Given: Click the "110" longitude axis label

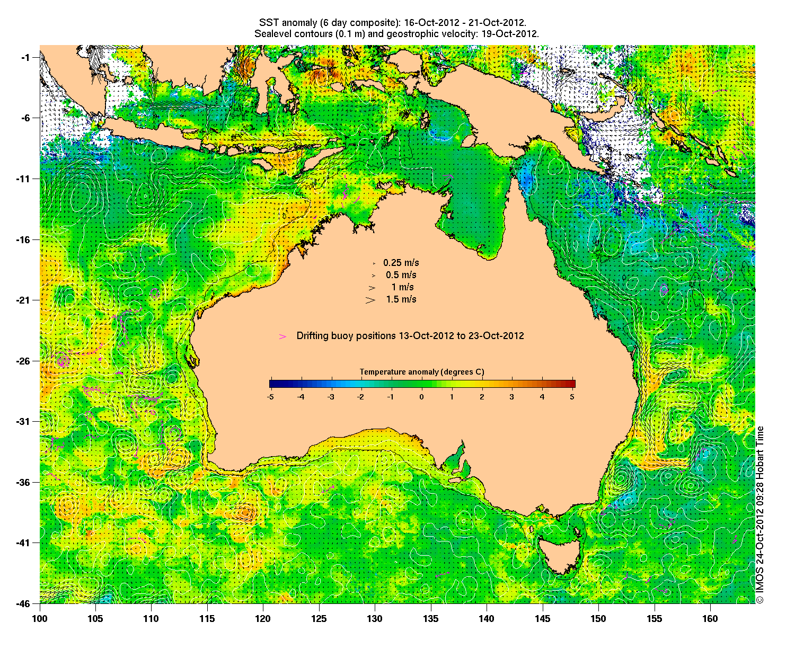Looking at the screenshot, I should pos(151,619).
